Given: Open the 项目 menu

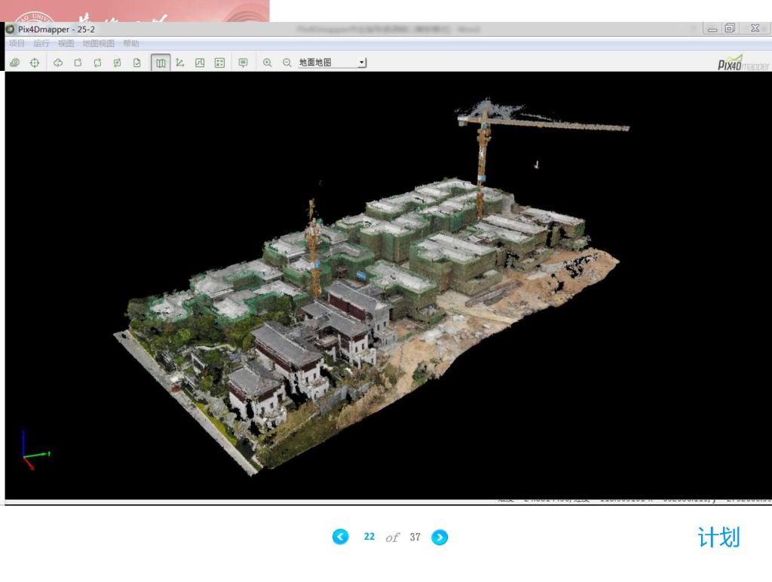Looking at the screenshot, I should [17, 44].
